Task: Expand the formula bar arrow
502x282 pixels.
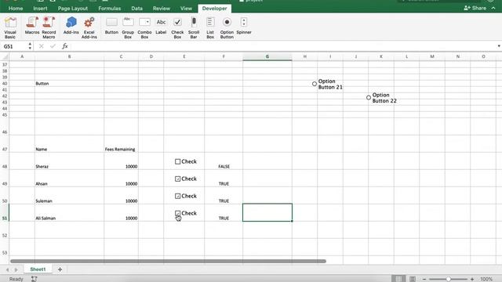Action: [499, 46]
